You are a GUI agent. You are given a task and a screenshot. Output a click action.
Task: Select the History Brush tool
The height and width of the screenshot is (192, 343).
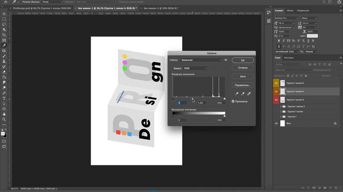tap(4, 67)
